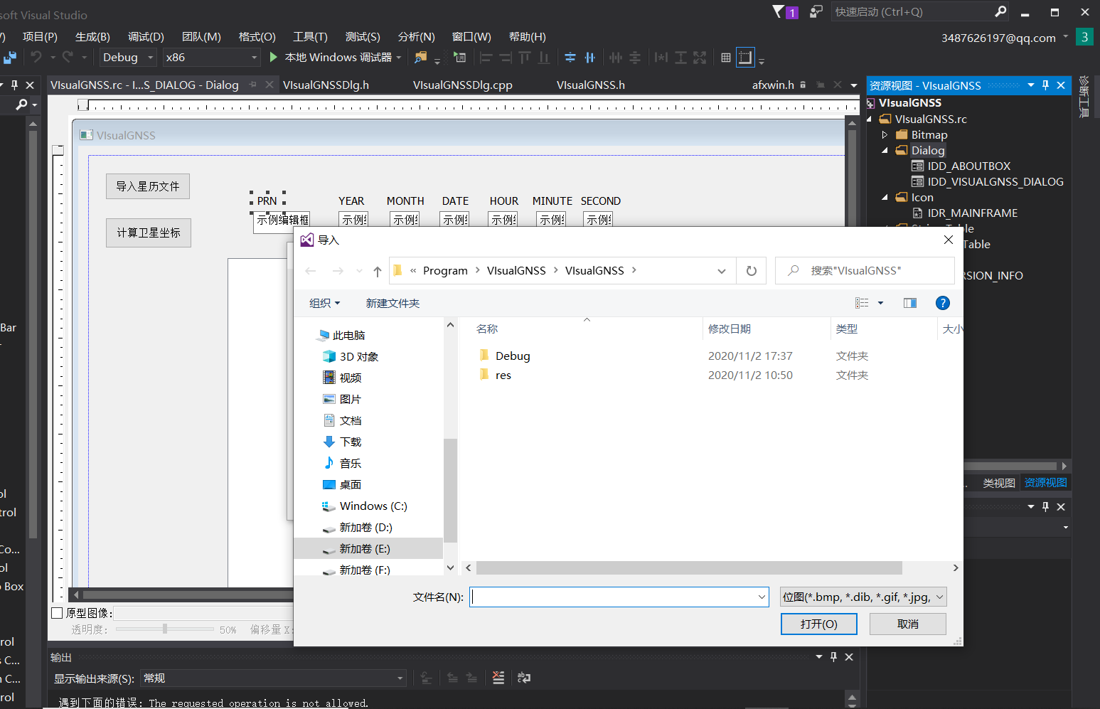
Task: Switch to VIsualGNSS.h tab
Action: coord(590,85)
